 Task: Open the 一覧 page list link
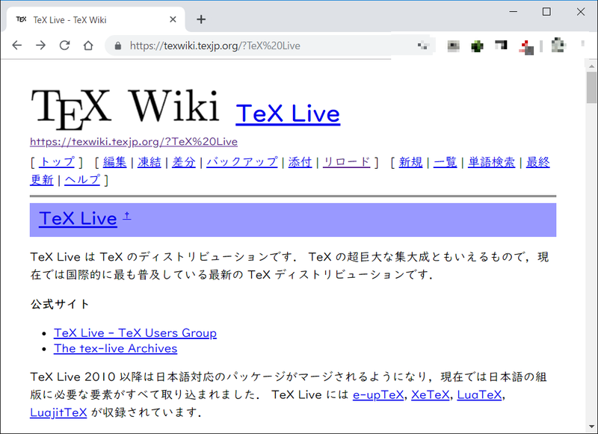point(445,162)
